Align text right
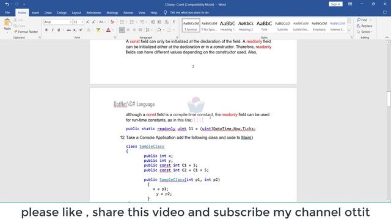Image resolution: width=391 pixels, height=219 pixels. 134,30
